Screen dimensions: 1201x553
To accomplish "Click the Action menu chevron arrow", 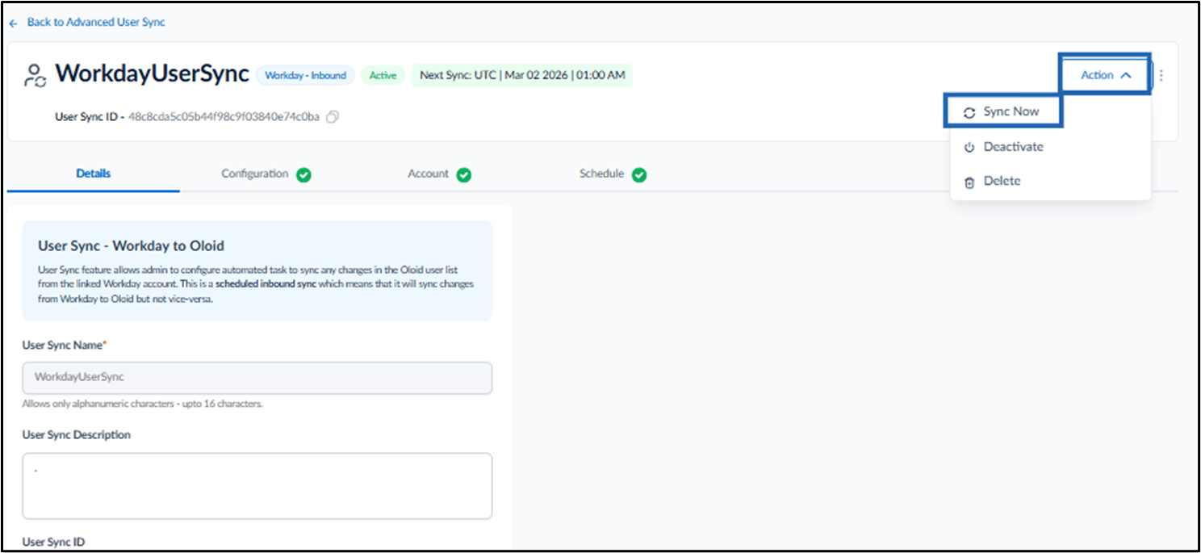I will tap(1127, 75).
